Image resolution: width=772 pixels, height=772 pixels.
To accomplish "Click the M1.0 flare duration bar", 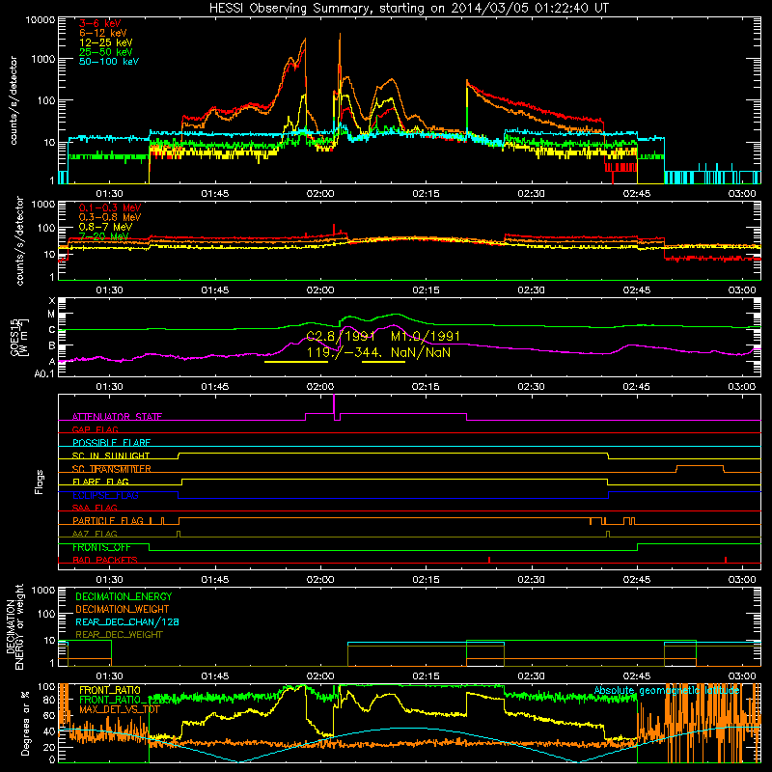I will pos(383,362).
